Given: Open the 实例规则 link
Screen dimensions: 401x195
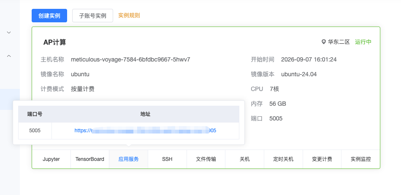Looking at the screenshot, I should coord(129,15).
